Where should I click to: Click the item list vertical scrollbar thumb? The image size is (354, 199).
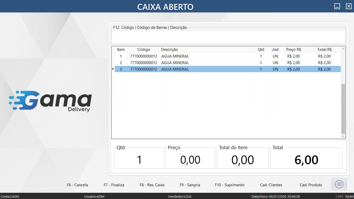pyautogui.click(x=343, y=108)
